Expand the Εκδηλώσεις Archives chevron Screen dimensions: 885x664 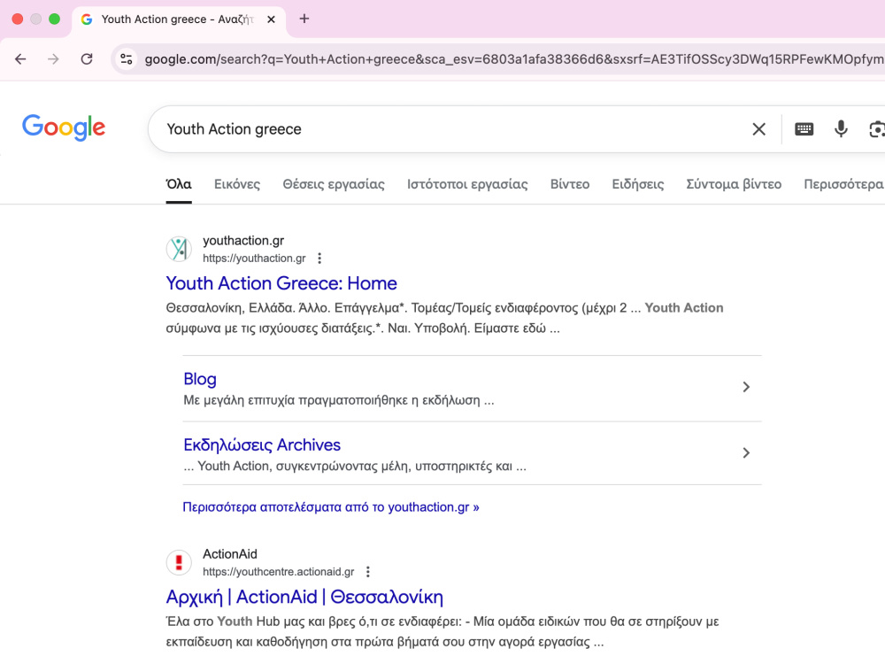tap(746, 452)
